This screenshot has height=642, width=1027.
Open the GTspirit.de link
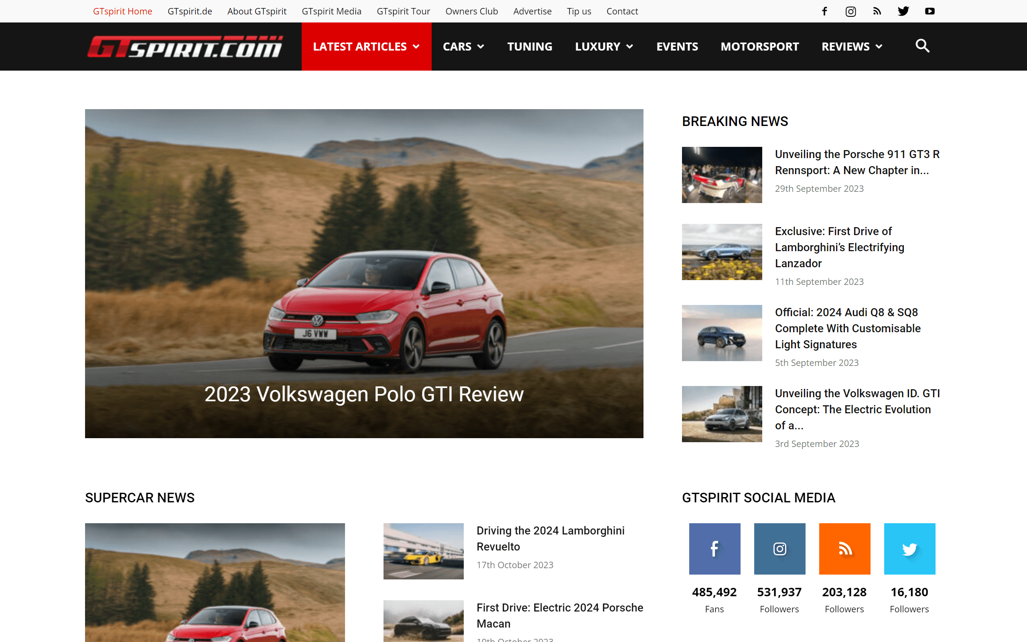point(190,11)
